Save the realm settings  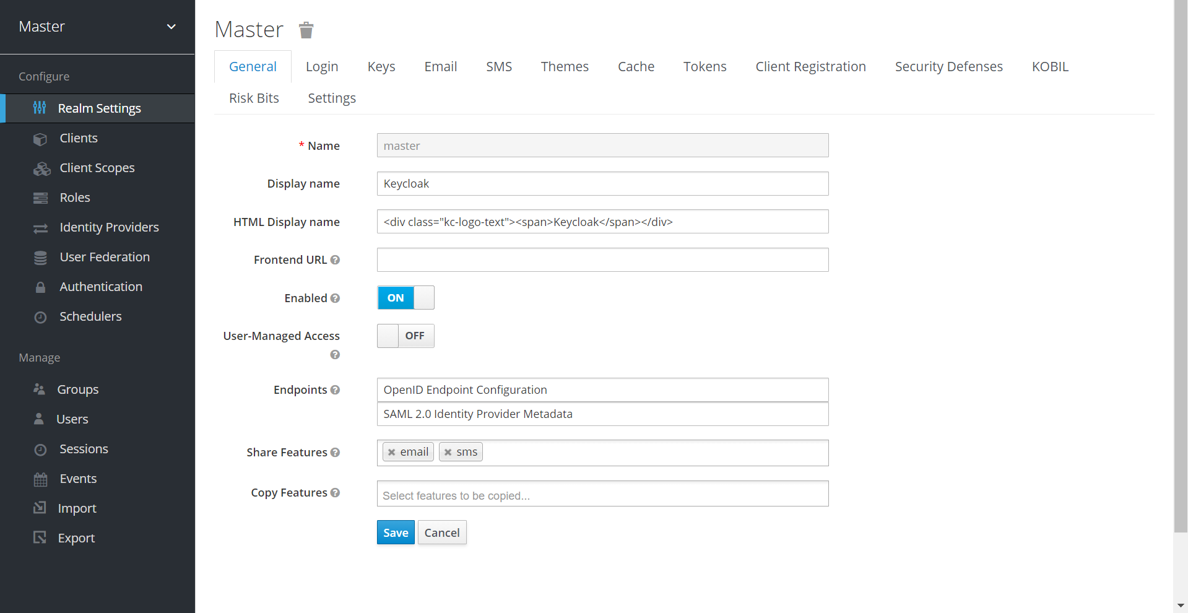(x=396, y=533)
